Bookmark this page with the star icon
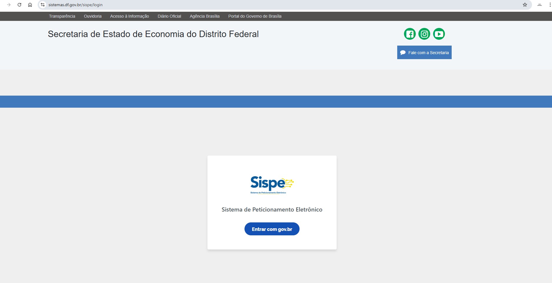Image resolution: width=552 pixels, height=283 pixels. coord(525,5)
